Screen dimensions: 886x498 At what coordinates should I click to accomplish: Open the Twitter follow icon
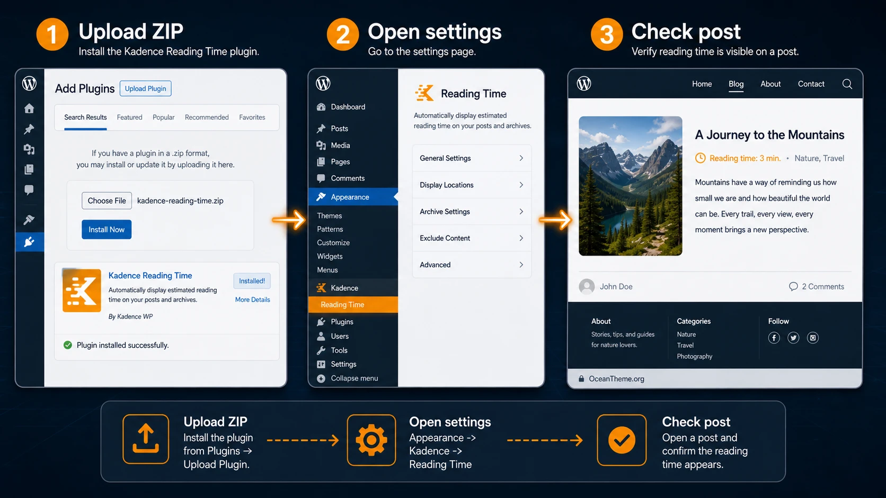coord(793,338)
